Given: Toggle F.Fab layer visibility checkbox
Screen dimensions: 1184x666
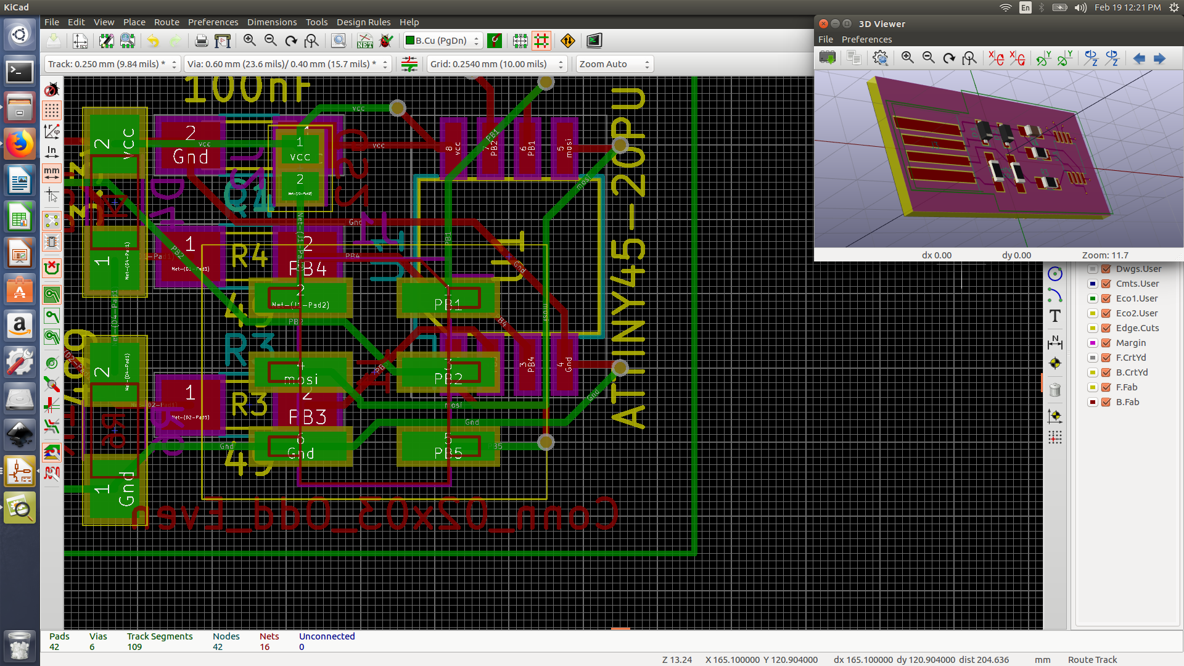Looking at the screenshot, I should [x=1106, y=387].
